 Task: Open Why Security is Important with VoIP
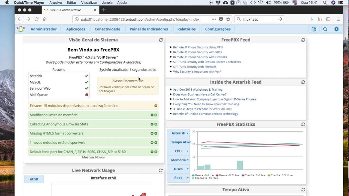pyautogui.click(x=197, y=72)
